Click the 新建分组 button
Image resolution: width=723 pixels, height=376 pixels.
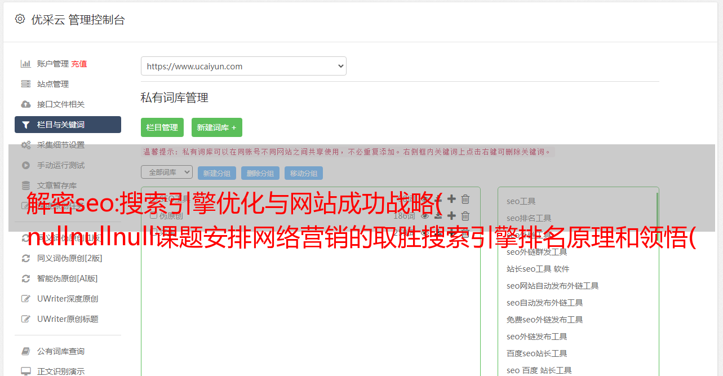coord(217,173)
